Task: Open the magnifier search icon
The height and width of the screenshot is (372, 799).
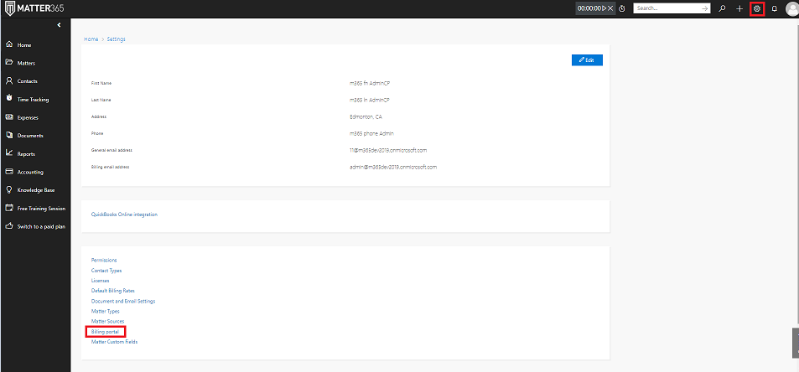Action: (722, 8)
